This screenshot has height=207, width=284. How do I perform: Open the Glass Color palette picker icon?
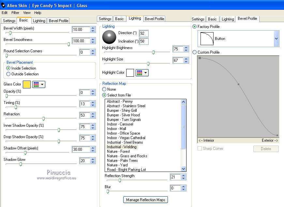(39, 84)
